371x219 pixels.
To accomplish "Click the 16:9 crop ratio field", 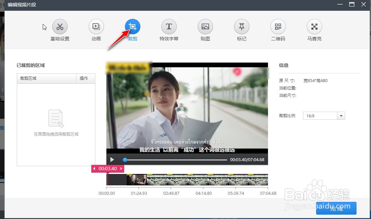I will (320, 116).
